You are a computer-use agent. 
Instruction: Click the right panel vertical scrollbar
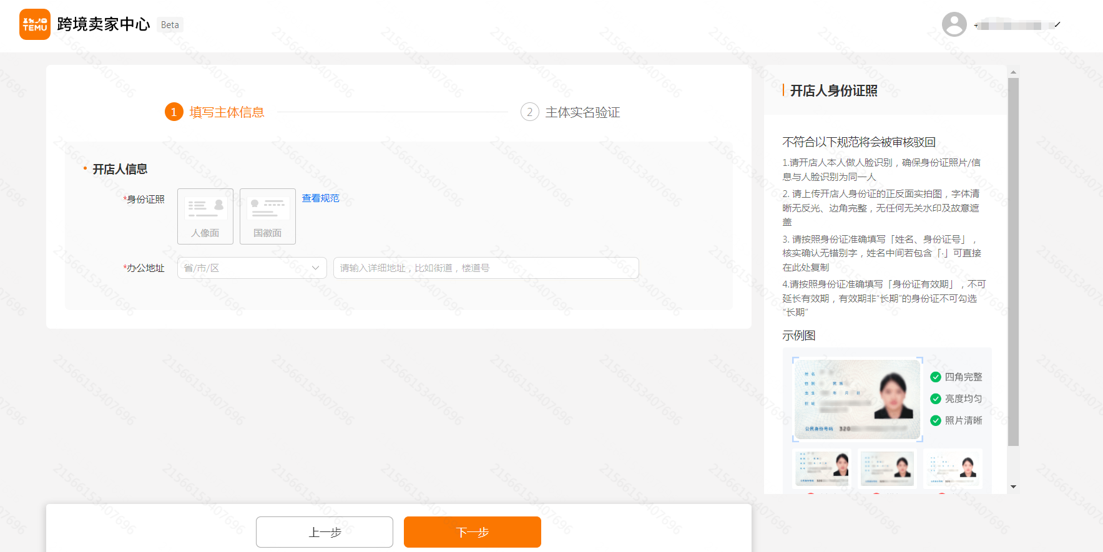(x=1013, y=262)
